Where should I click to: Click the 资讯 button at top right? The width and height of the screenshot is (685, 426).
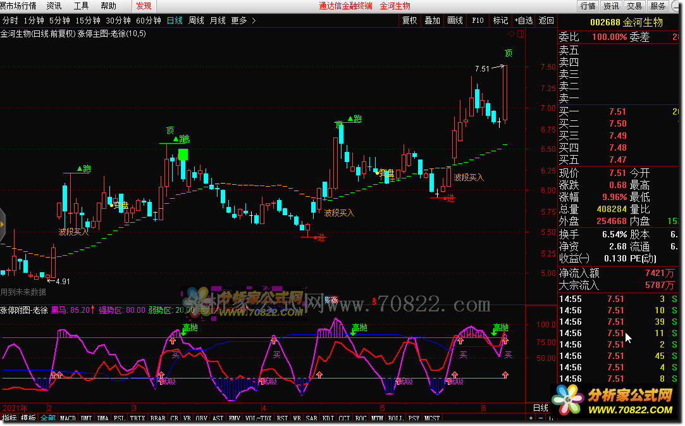click(x=611, y=6)
